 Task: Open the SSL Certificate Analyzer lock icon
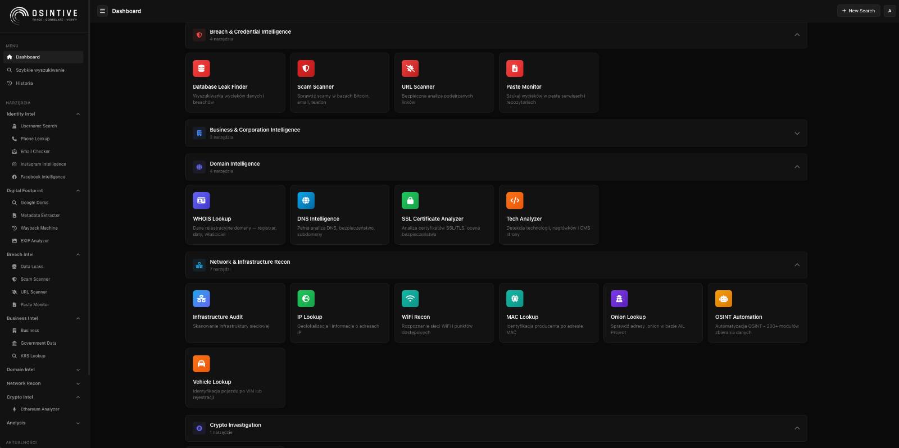(x=410, y=200)
